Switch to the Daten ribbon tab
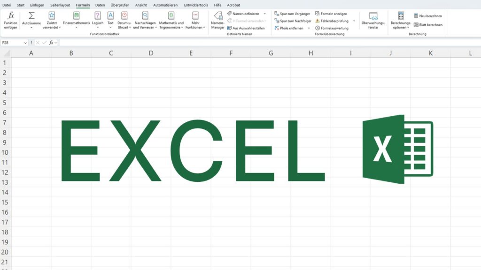The height and width of the screenshot is (270, 481). pos(100,5)
